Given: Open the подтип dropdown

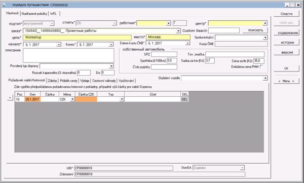Looking at the screenshot, I should tap(52, 23).
